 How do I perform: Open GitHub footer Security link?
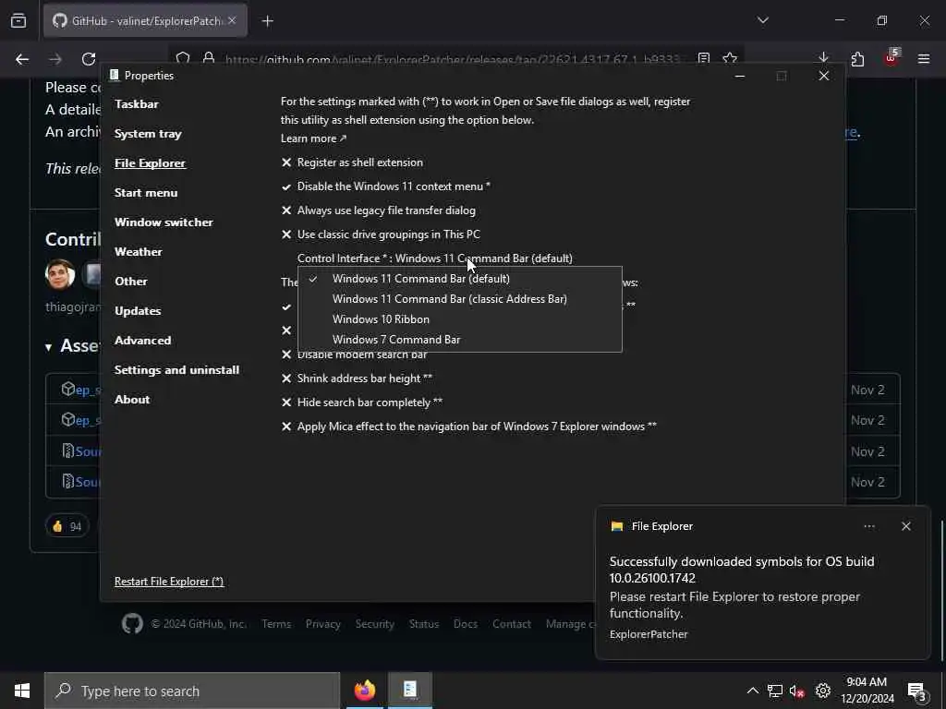375,624
